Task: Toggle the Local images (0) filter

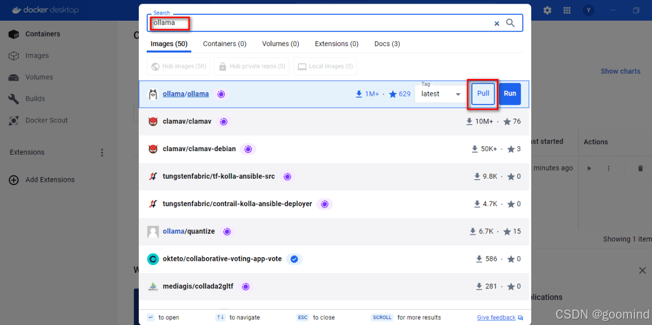Action: point(325,66)
